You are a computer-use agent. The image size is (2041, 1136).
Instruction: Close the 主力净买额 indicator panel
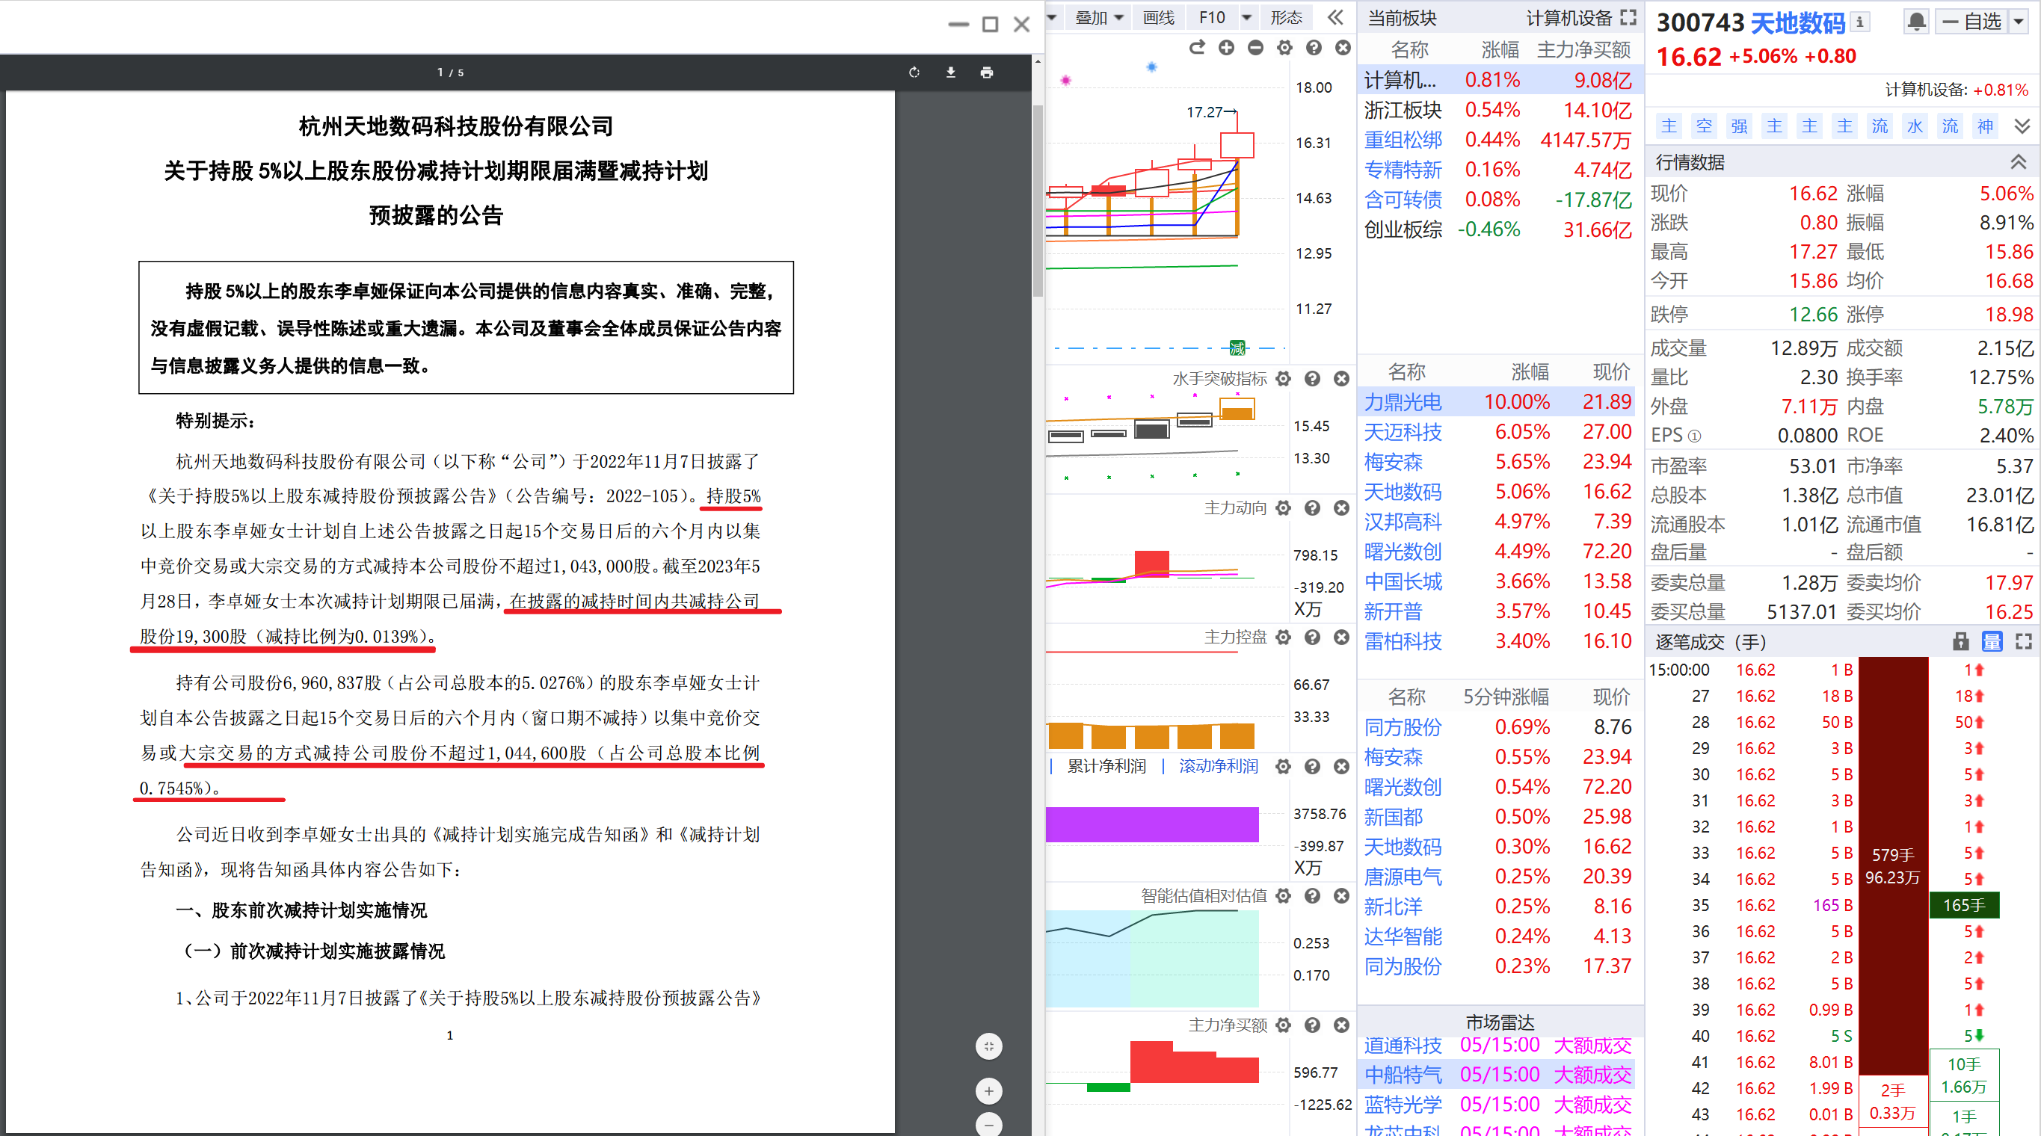(1341, 1025)
